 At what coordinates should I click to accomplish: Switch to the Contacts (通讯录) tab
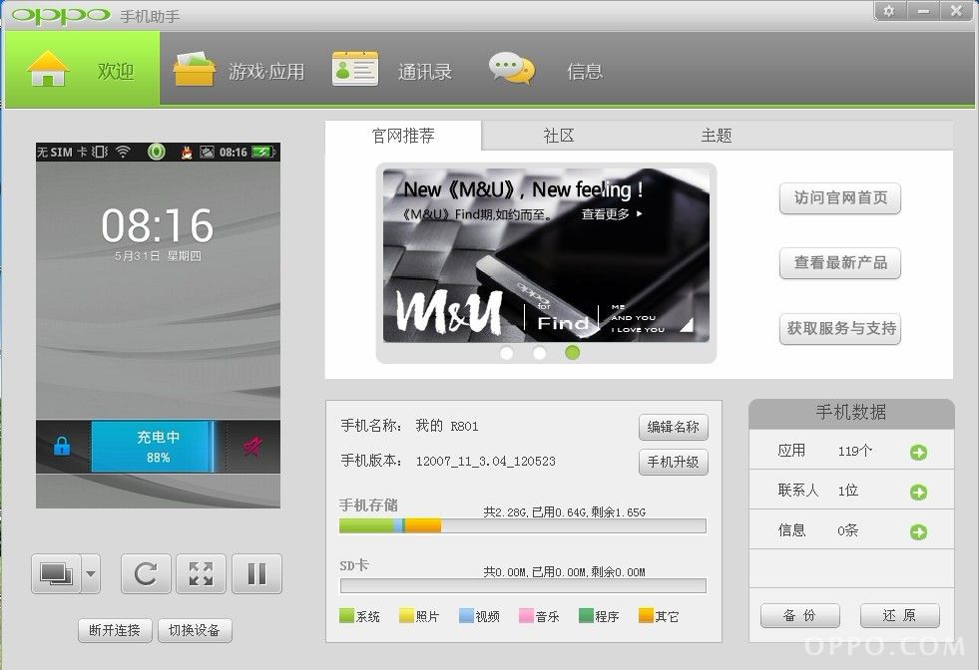tap(392, 70)
